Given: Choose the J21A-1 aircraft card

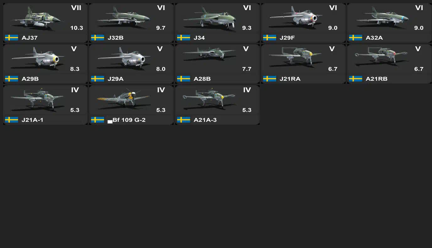Looking at the screenshot, I should [x=45, y=105].
